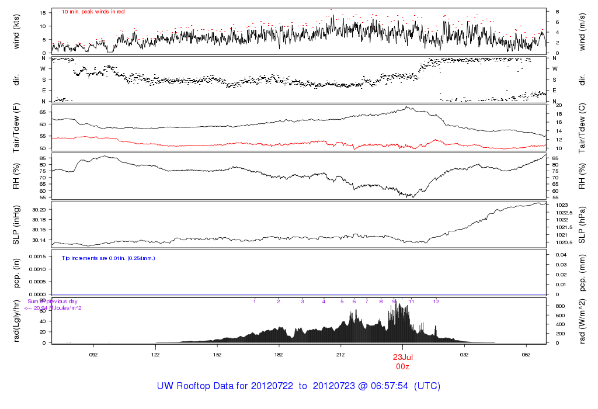Image resolution: width=598 pixels, height=409 pixels.
Task: Click the '09z' time tick label
Action: [x=93, y=355]
